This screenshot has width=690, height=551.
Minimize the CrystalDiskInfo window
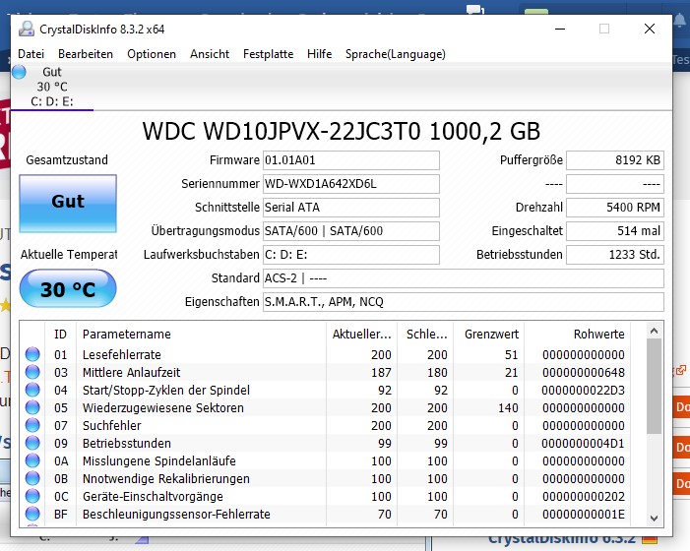pos(560,29)
